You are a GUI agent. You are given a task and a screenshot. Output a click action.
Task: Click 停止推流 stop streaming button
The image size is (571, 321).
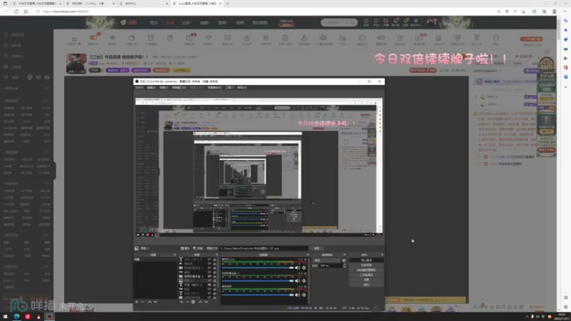[x=366, y=260]
